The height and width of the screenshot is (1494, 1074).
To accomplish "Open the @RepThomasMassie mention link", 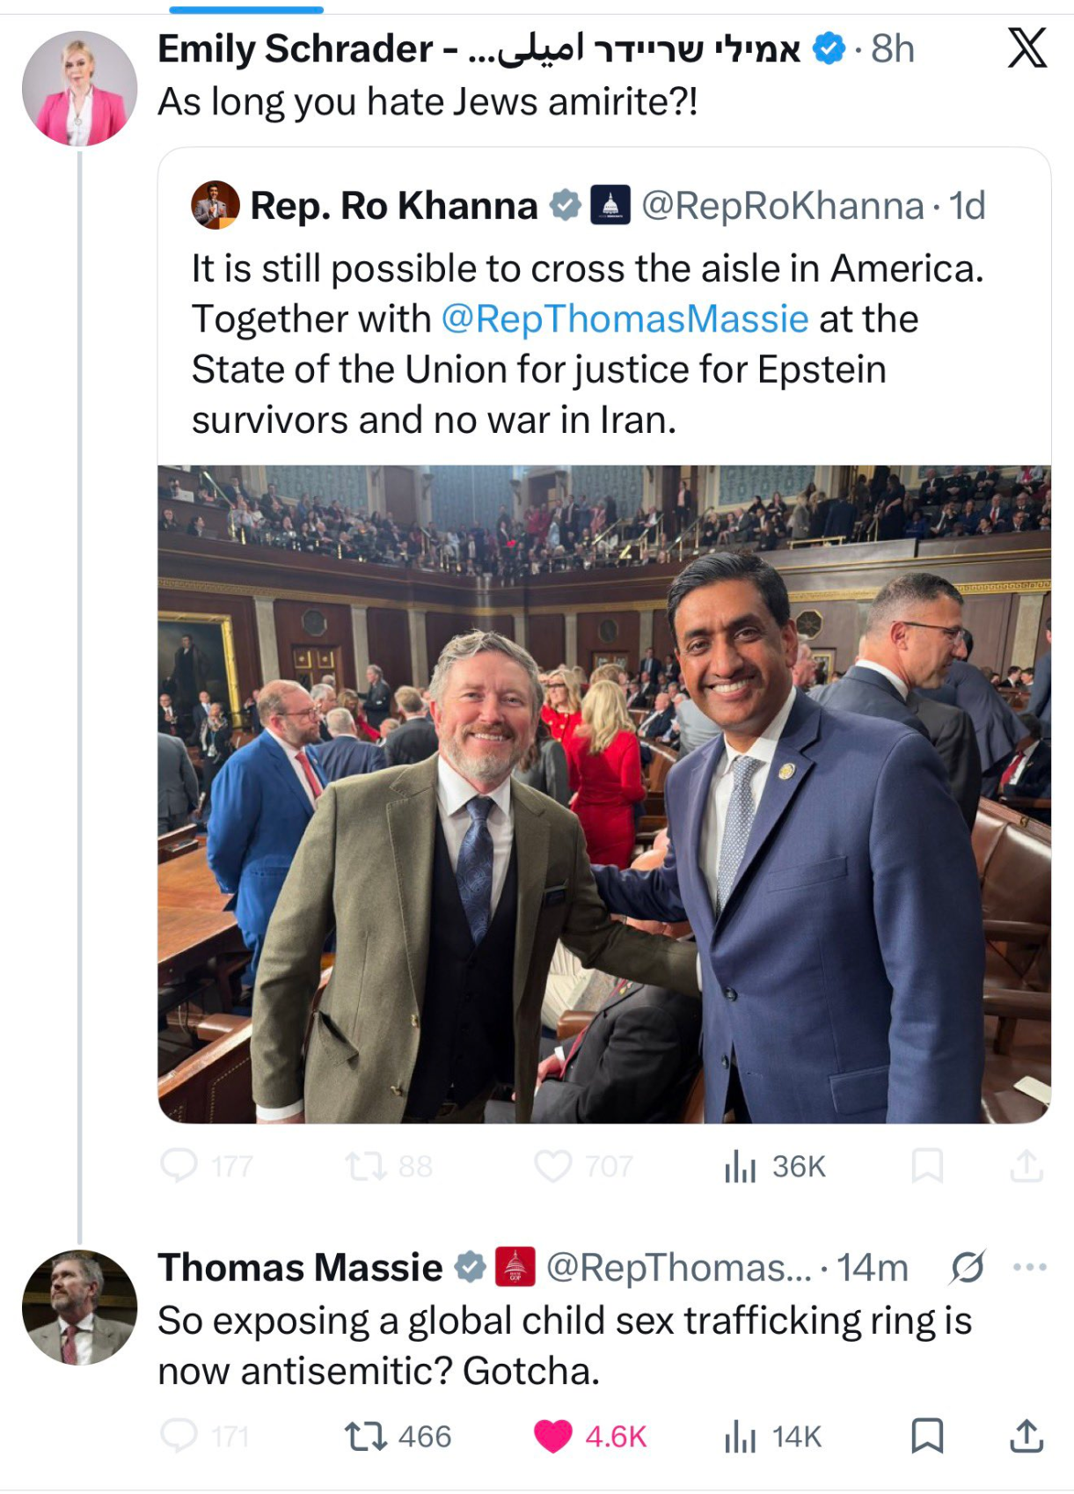I will (624, 319).
